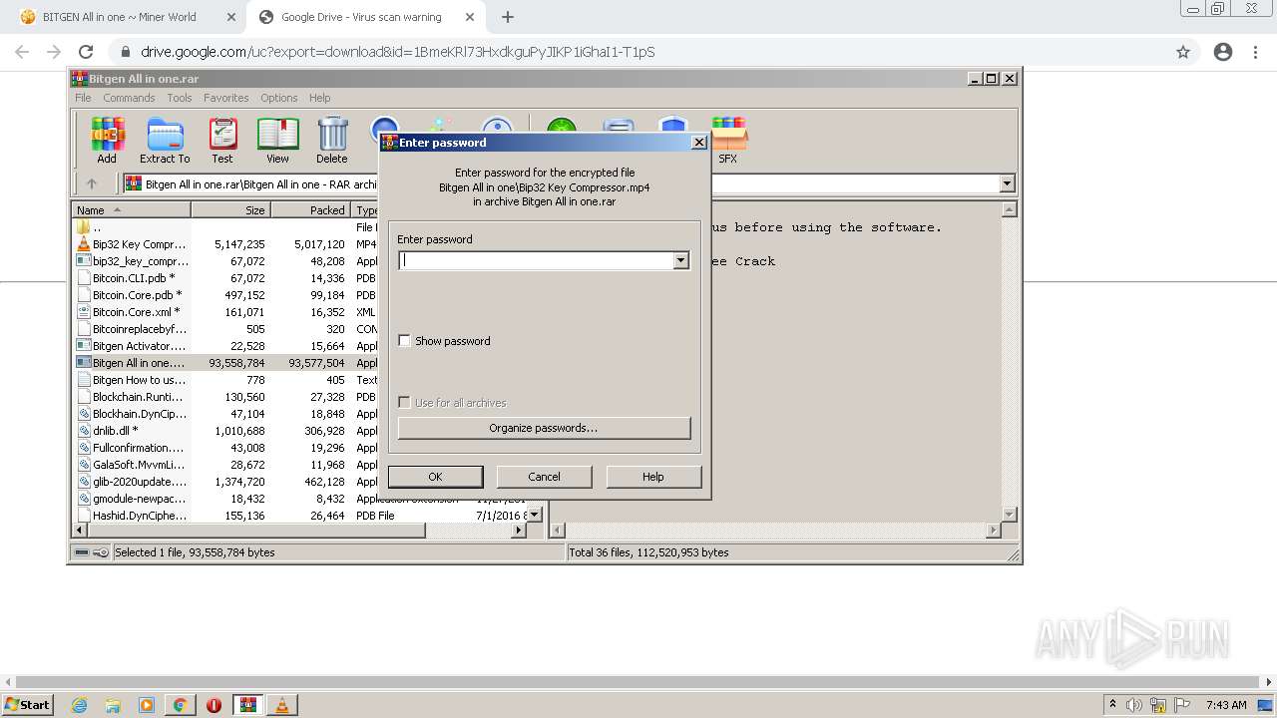Click the Extract To toolbar icon
This screenshot has height=718, width=1277.
(x=165, y=140)
